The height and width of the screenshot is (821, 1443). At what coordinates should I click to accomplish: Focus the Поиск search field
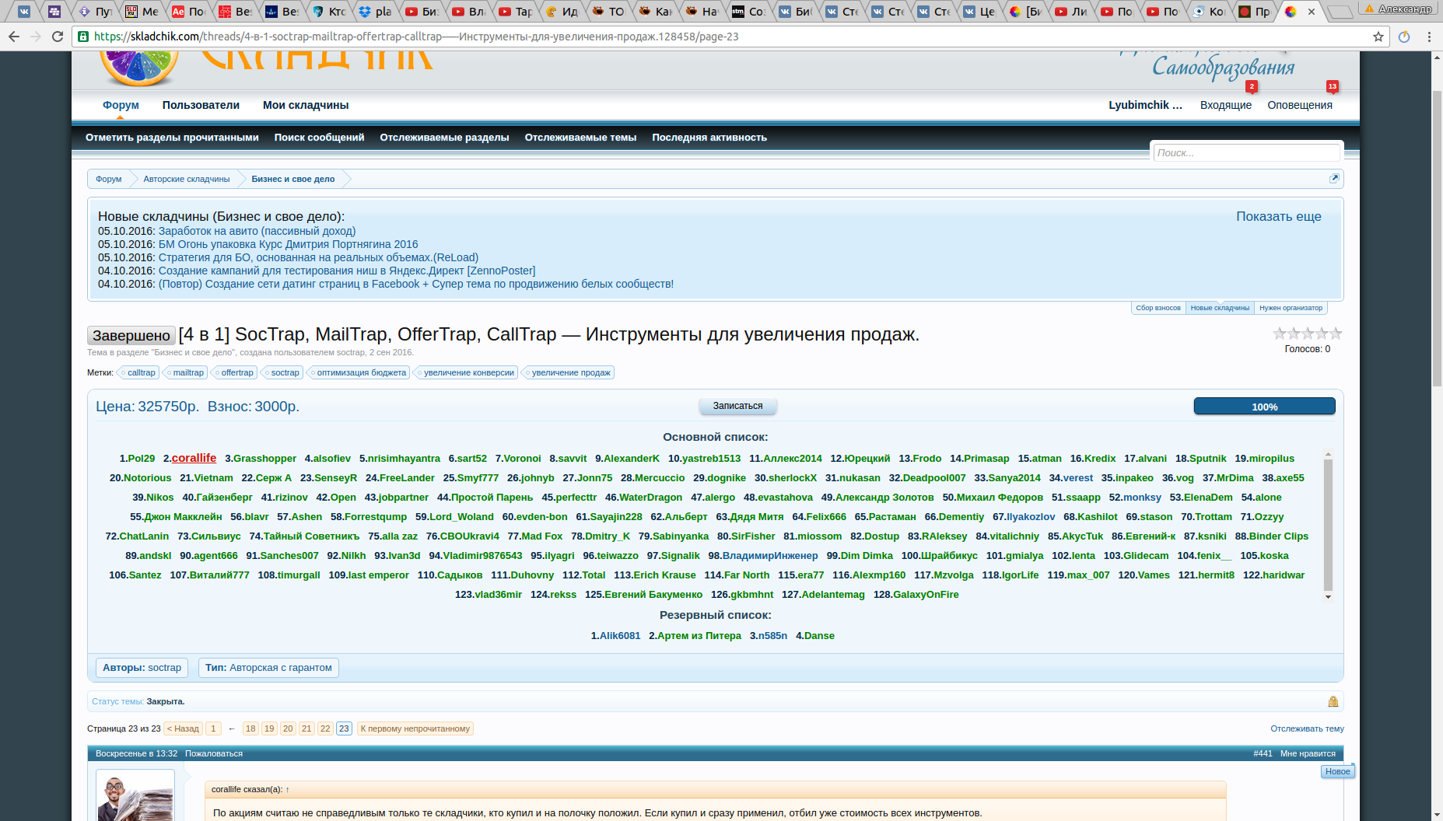click(x=1246, y=152)
